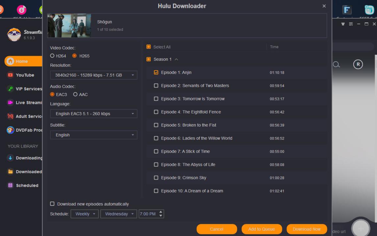377x236 pixels.
Task: Click the Cancel button
Action: 217,229
